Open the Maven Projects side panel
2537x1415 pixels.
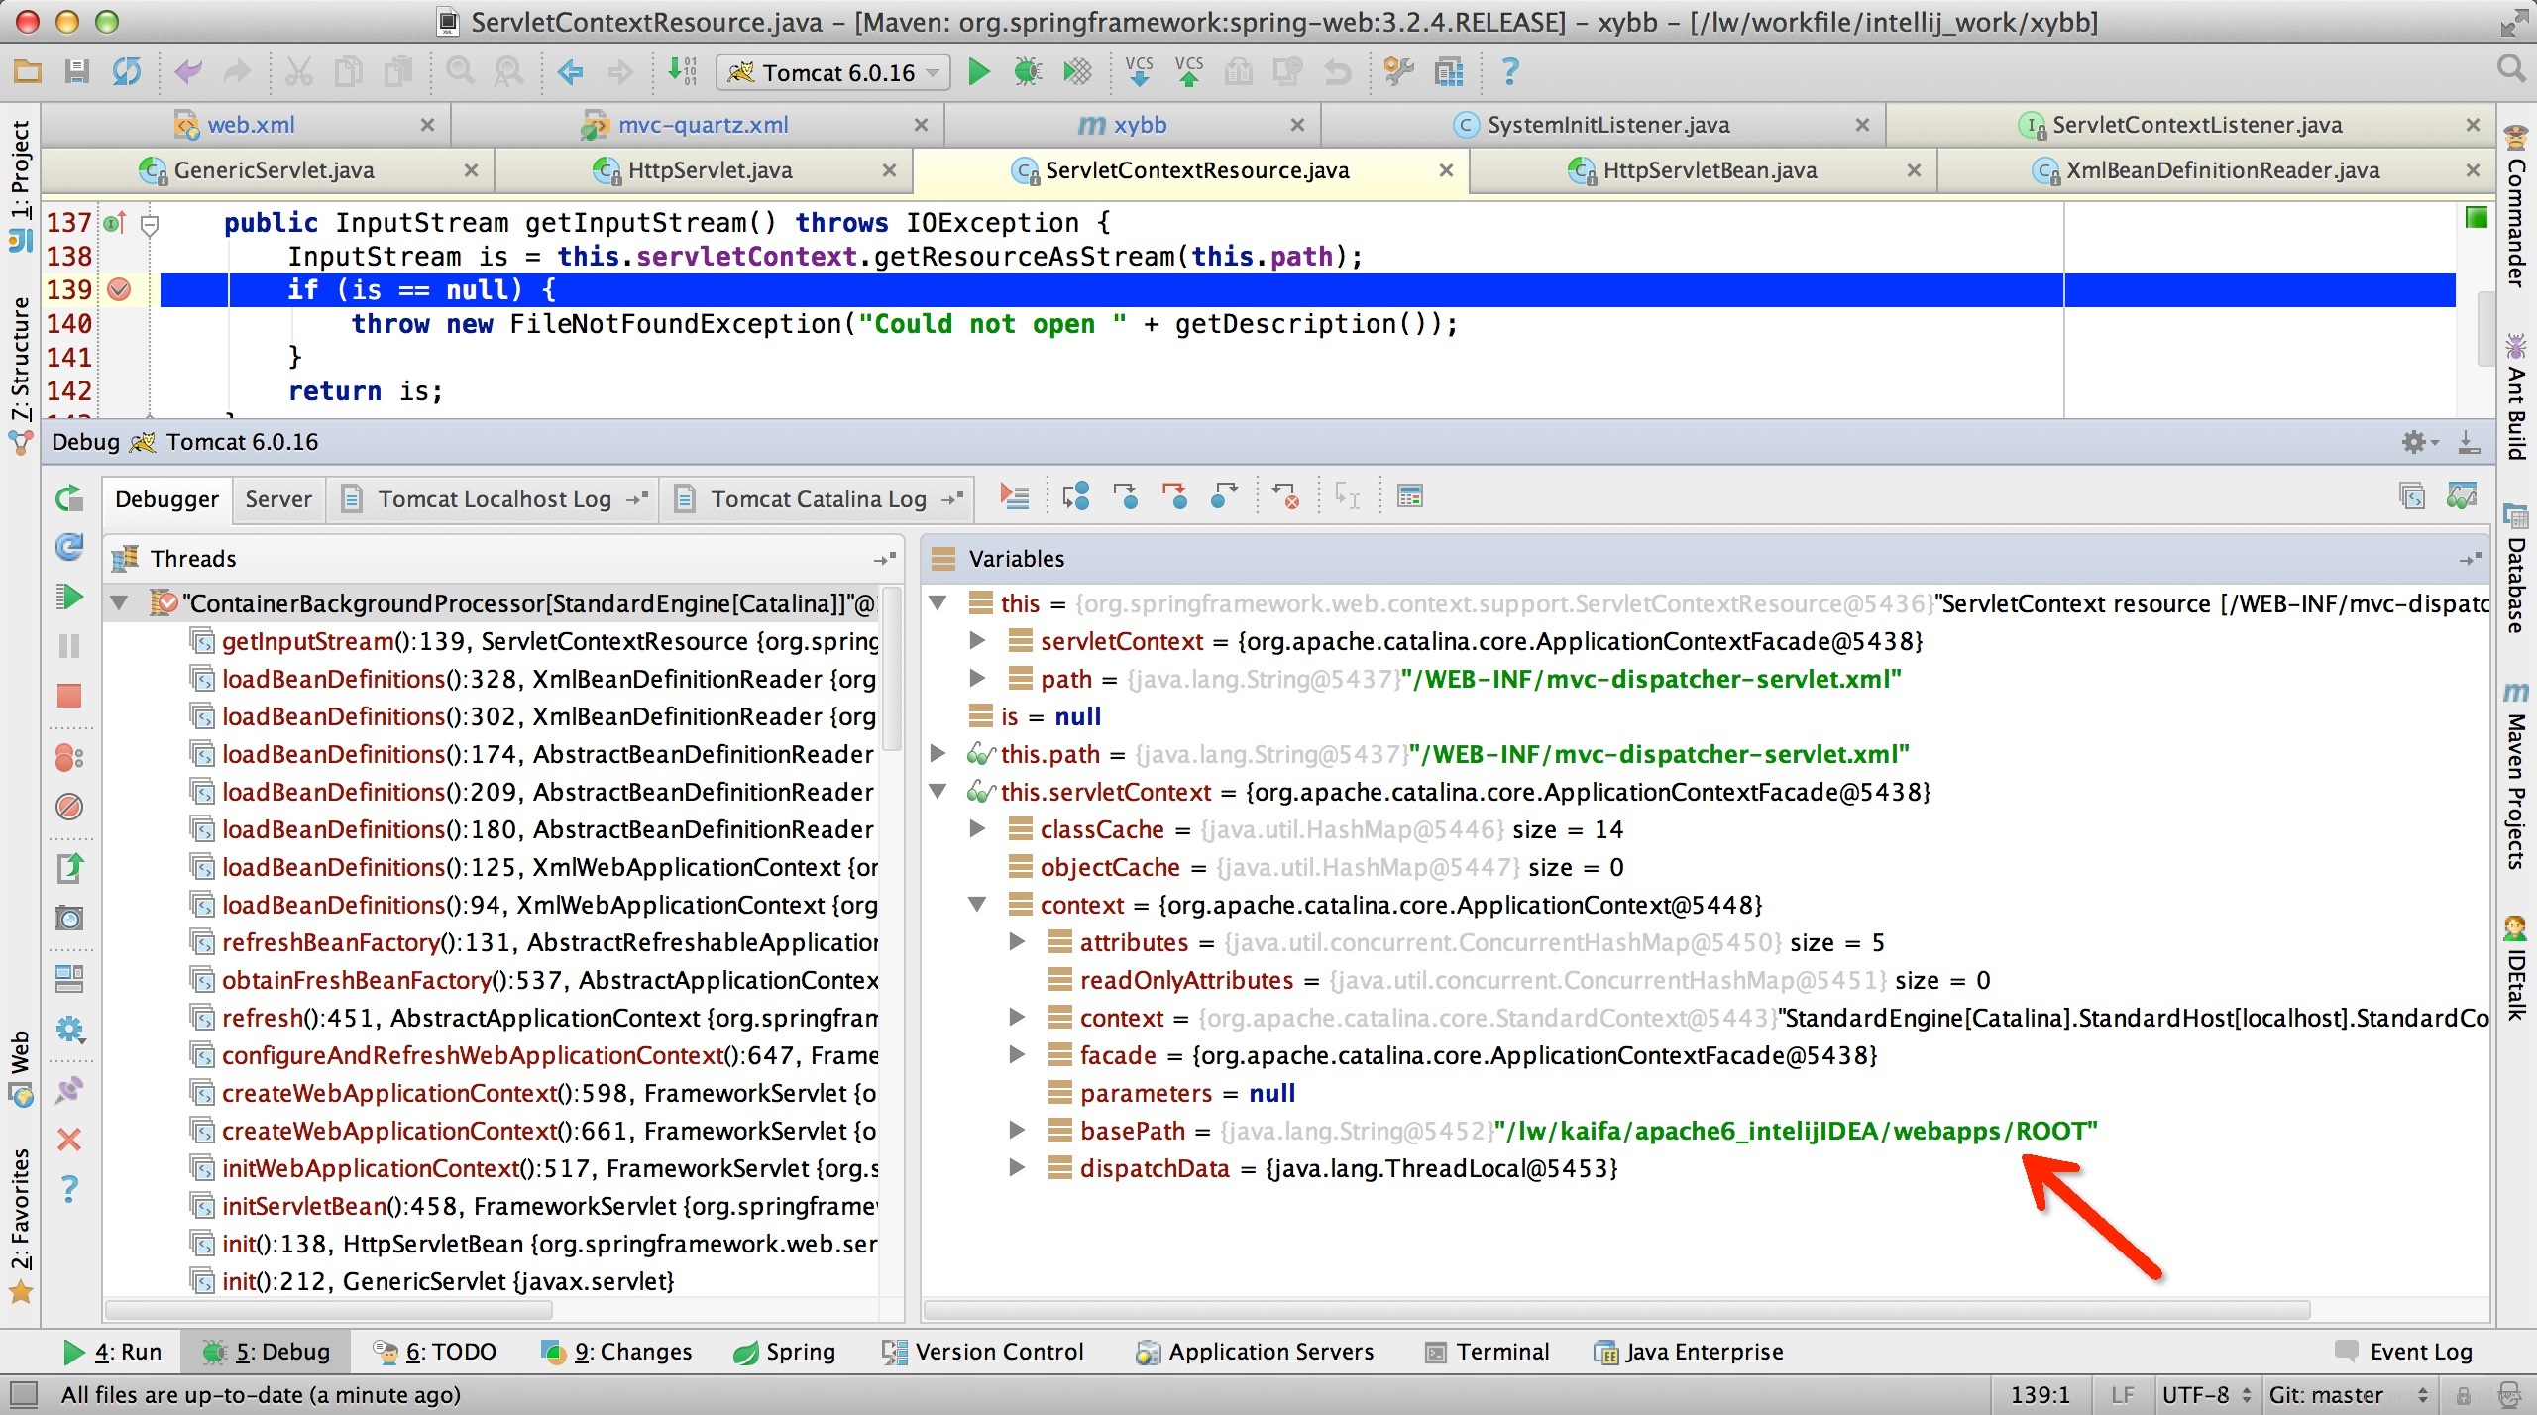2515,775
